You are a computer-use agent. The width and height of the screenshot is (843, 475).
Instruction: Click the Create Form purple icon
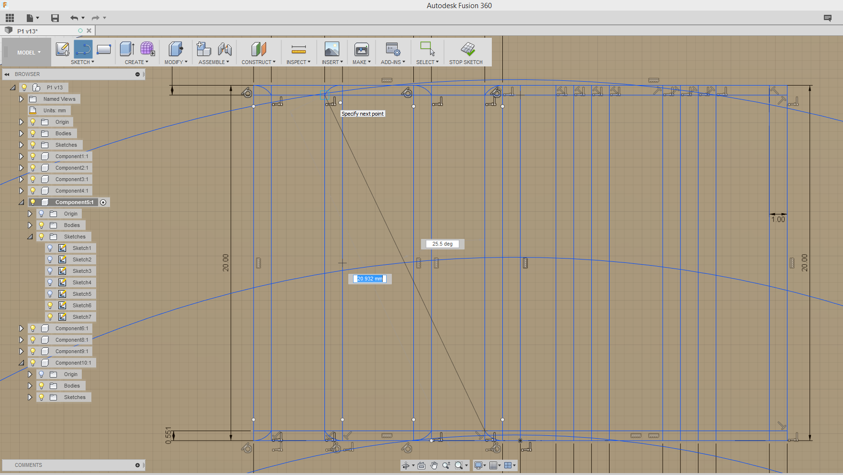147,49
